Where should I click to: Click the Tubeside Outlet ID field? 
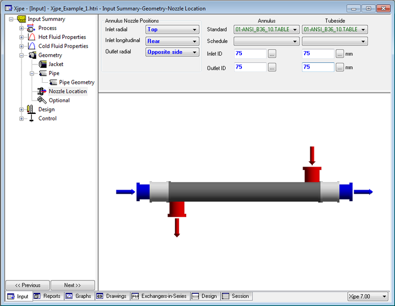point(317,67)
